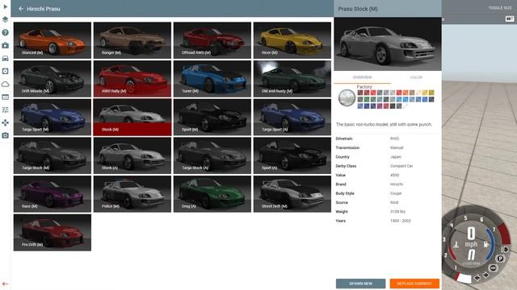The width and height of the screenshot is (517, 290).
Task: Click the headlight indicator on the tachometer
Action: click(505, 250)
